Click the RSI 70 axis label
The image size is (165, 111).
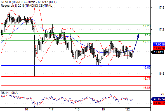tap(162, 94)
